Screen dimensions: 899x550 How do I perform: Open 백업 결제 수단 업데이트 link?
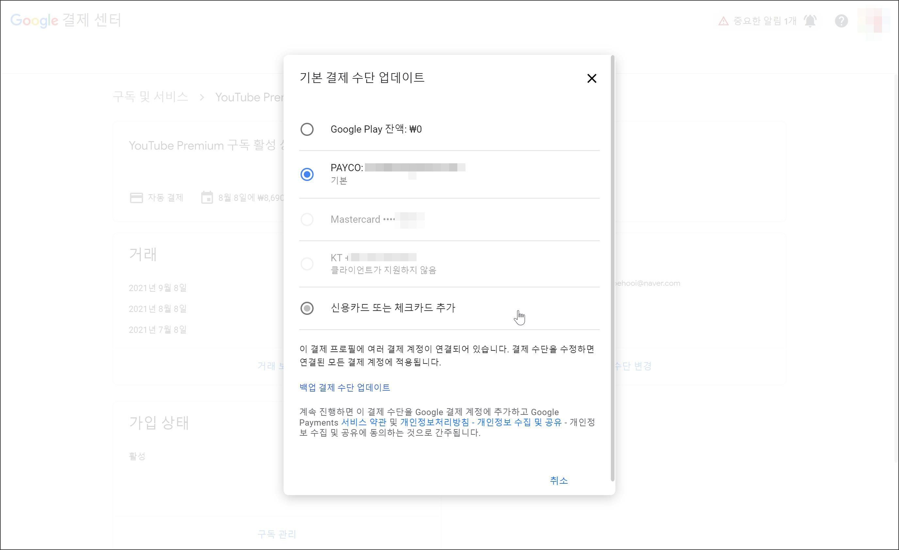[x=344, y=387]
